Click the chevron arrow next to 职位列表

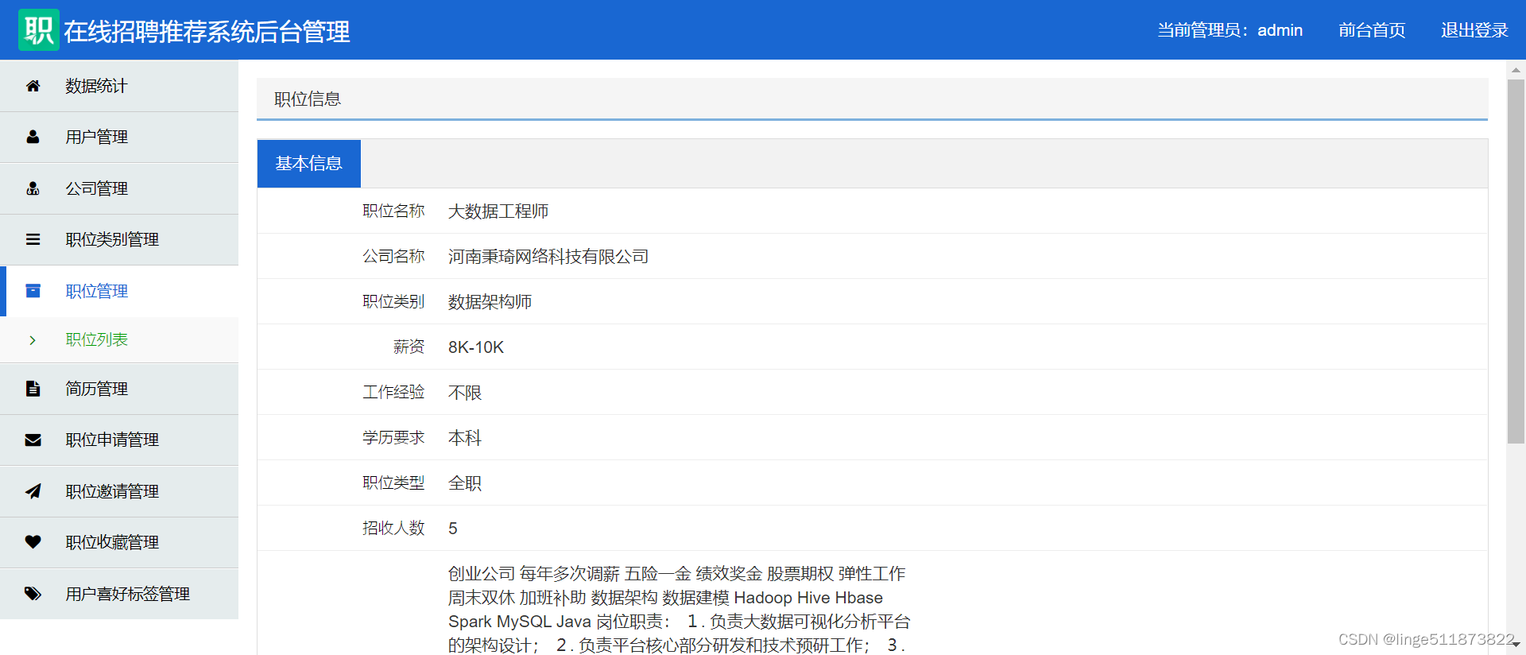point(33,340)
